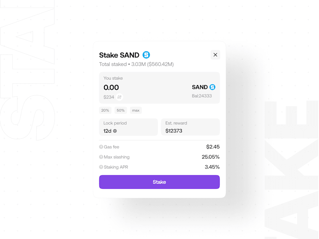319x239 pixels.
Task: Close the Stake SAND dialog
Action: point(215,55)
